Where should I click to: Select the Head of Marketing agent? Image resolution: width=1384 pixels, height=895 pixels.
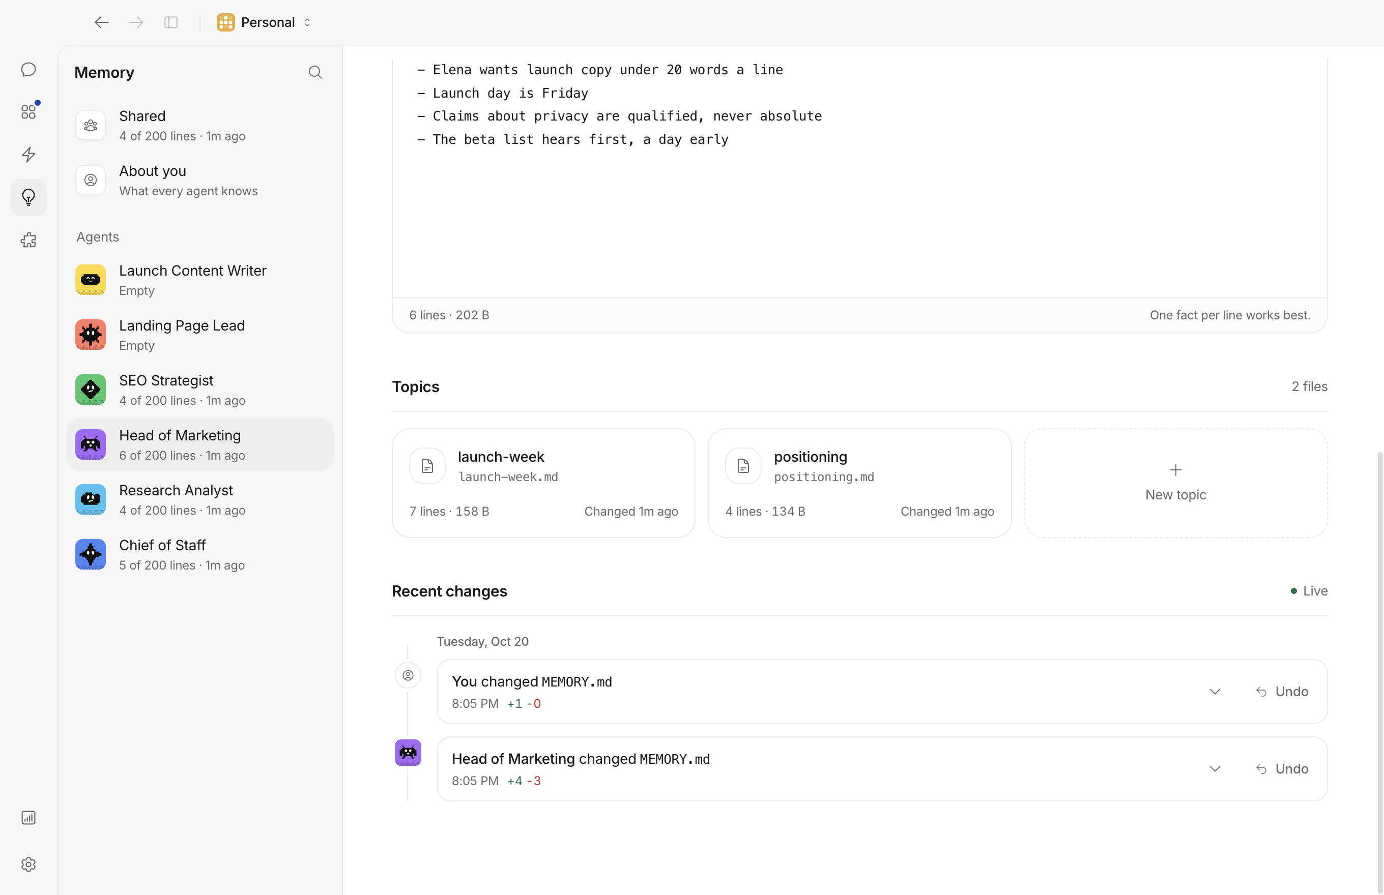(x=200, y=444)
